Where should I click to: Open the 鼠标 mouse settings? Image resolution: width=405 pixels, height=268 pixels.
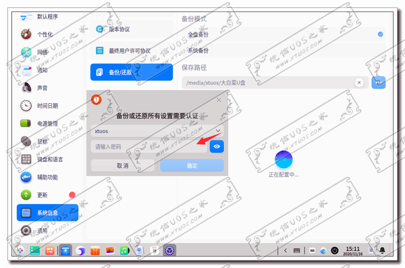point(47,141)
